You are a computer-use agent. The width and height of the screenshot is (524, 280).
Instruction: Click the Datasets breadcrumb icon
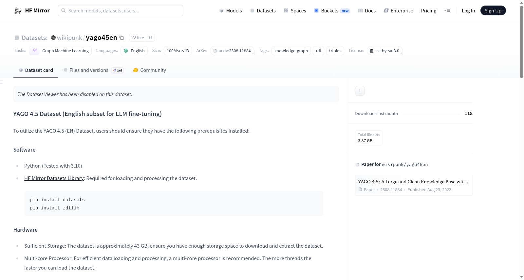(17, 38)
